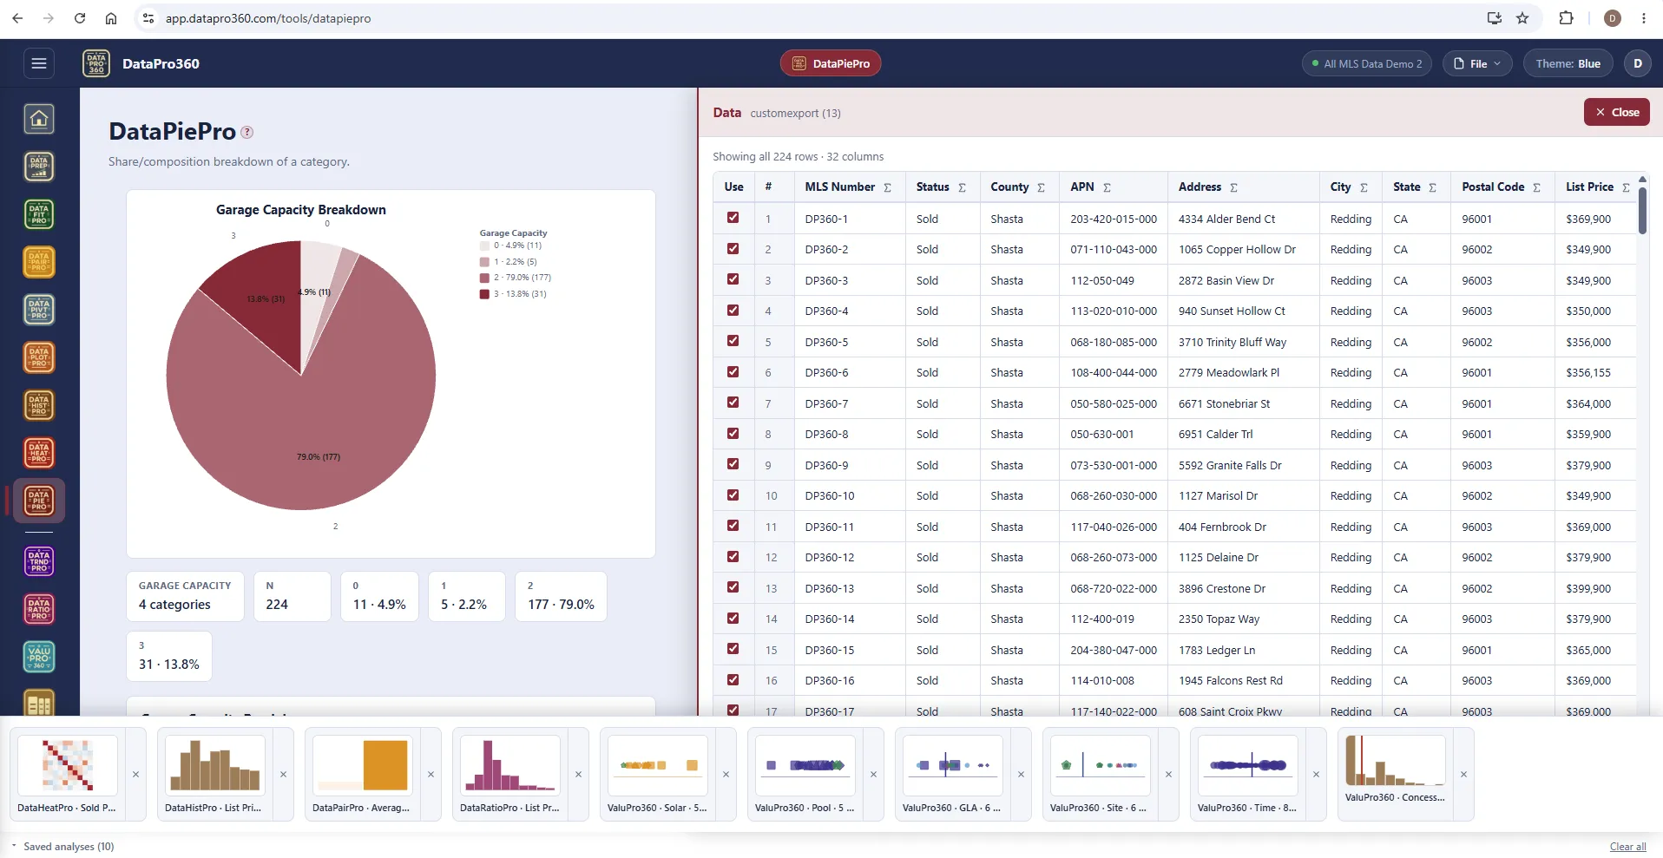Click the data table vertical scrollbar

[x=1642, y=211]
